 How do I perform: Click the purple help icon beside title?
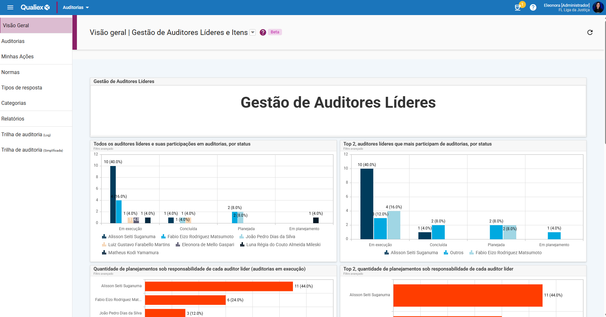click(x=263, y=32)
